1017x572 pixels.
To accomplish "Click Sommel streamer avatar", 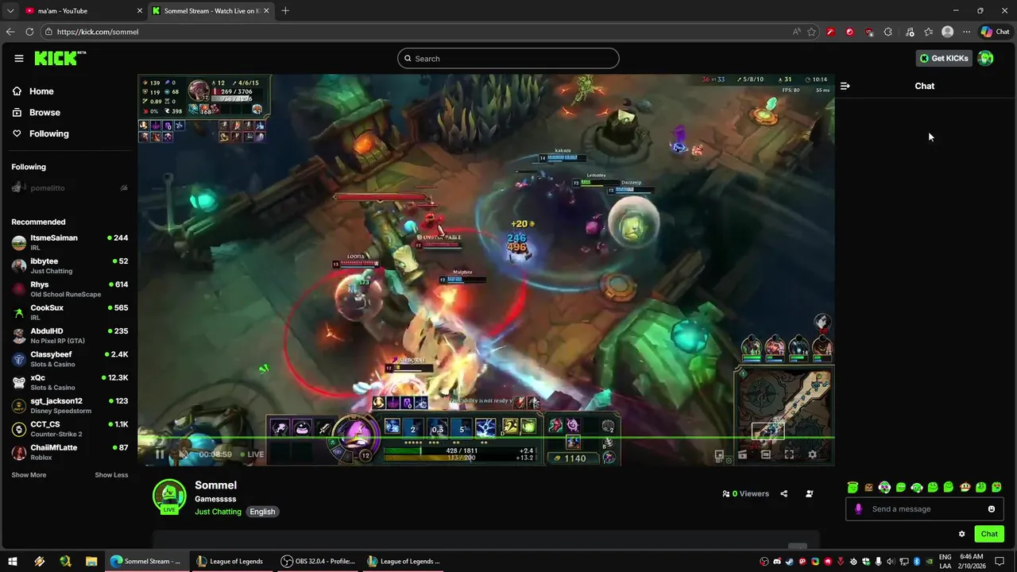I will [169, 497].
